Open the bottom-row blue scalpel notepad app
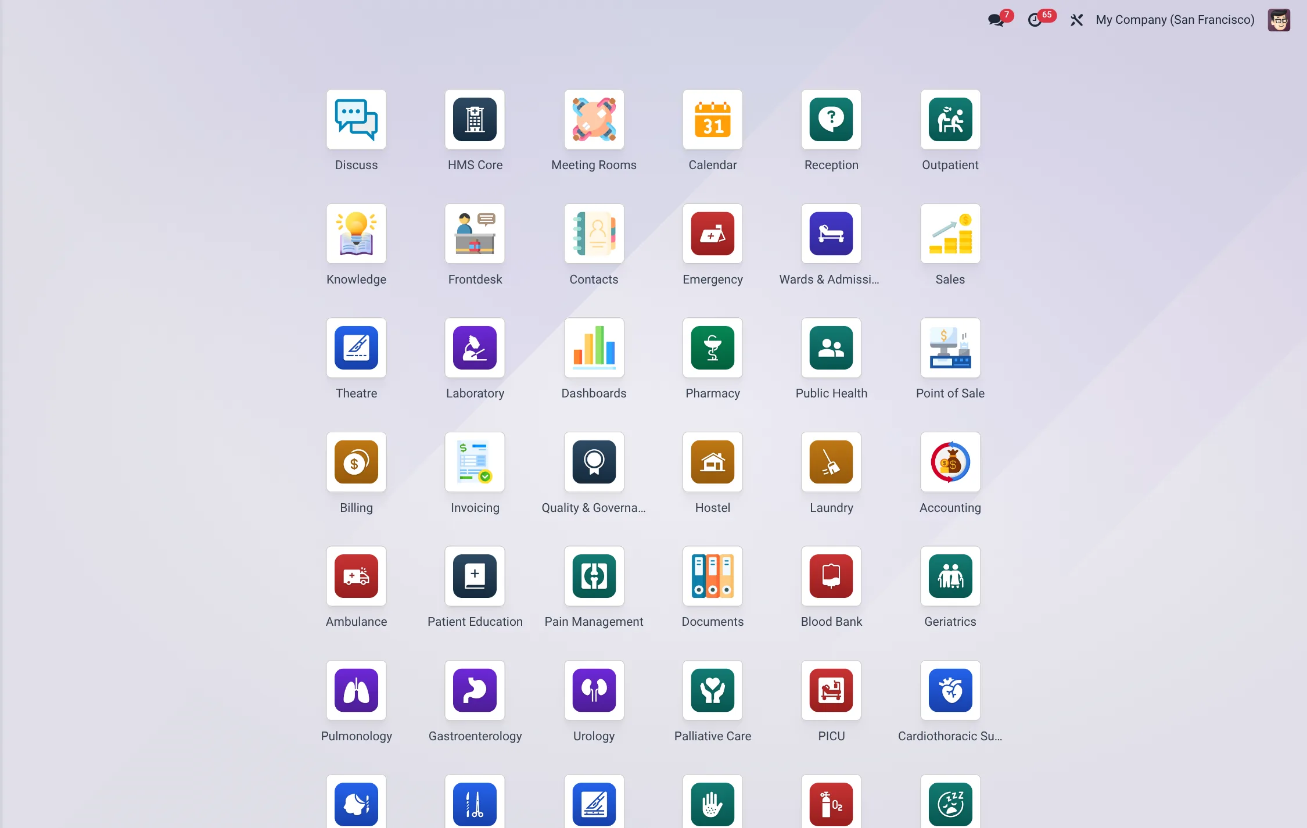 pyautogui.click(x=594, y=802)
